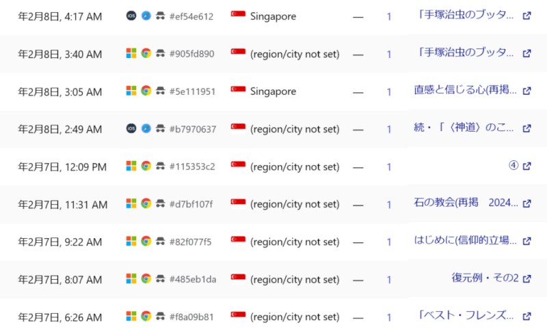Select visitor ID #485eb1da

click(193, 279)
